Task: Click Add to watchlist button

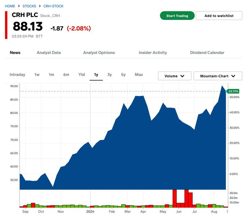Action: (219, 16)
